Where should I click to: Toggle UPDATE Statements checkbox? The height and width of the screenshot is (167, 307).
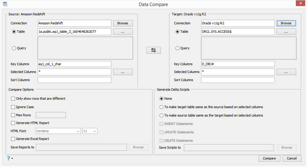click(162, 132)
